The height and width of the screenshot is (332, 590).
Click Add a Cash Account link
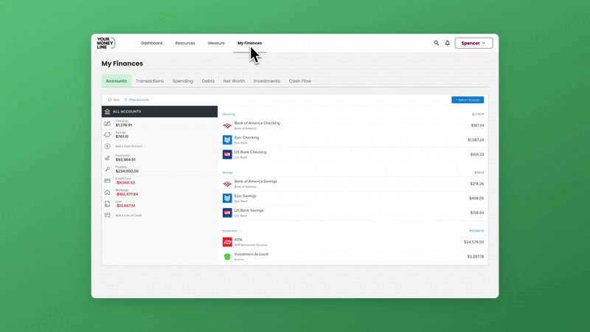128,146
